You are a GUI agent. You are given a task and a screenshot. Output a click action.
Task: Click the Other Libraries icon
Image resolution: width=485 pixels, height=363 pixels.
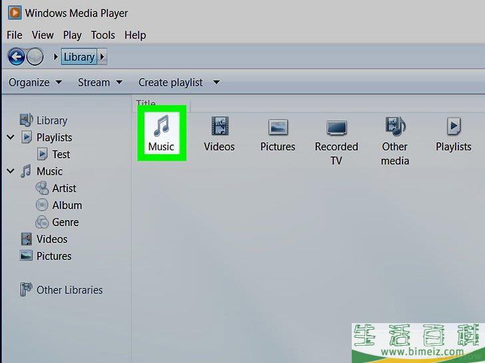(26, 290)
